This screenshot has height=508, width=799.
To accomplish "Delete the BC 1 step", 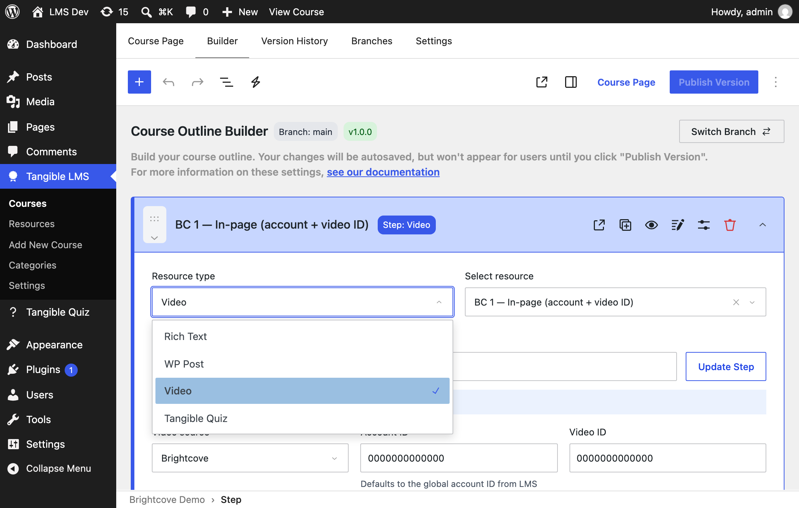I will (730, 225).
